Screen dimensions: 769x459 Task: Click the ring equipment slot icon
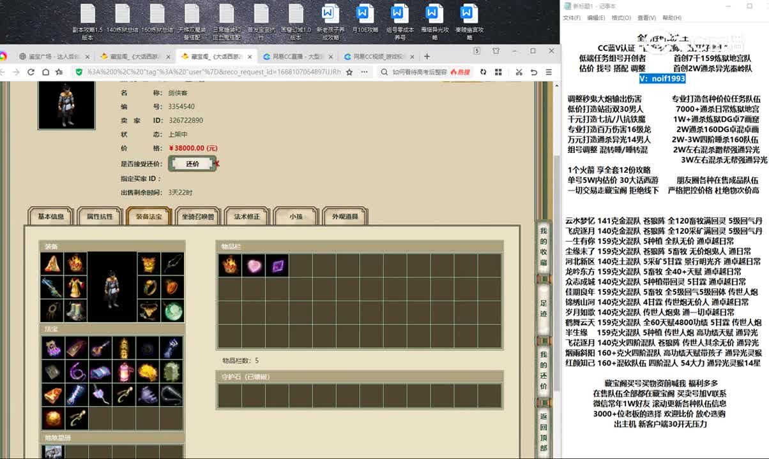[x=149, y=287]
